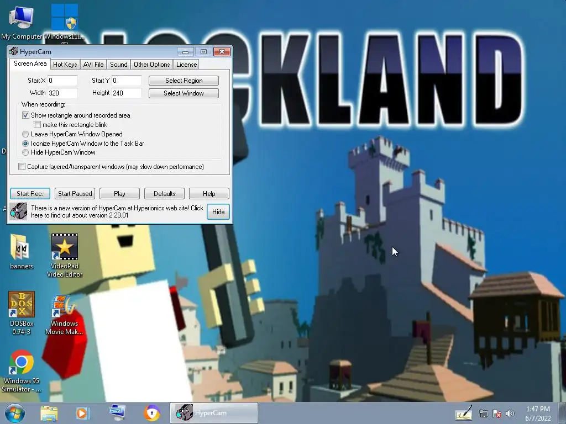Open Action Center flag tray icon
566x424 pixels.
point(497,414)
